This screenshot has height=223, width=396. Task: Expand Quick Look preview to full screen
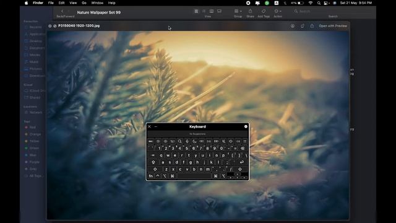coord(54,26)
